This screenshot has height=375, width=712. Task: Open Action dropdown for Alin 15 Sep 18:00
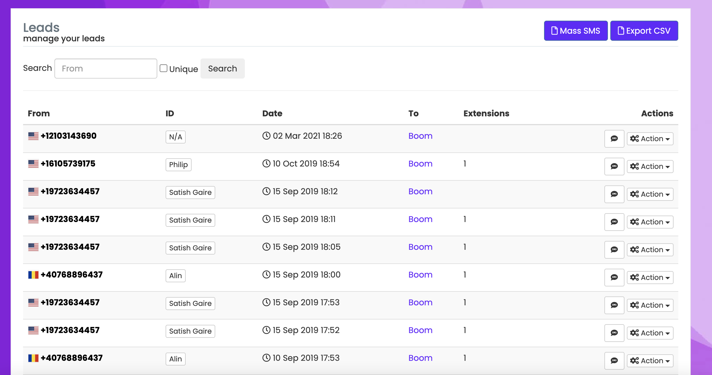click(x=650, y=277)
